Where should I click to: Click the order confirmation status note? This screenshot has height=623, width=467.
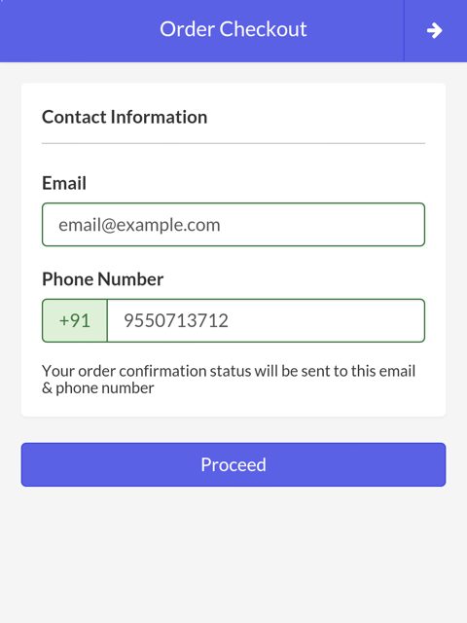[229, 380]
